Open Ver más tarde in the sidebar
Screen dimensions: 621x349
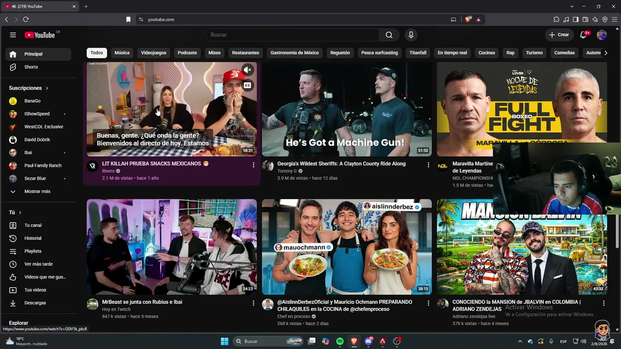(38, 264)
